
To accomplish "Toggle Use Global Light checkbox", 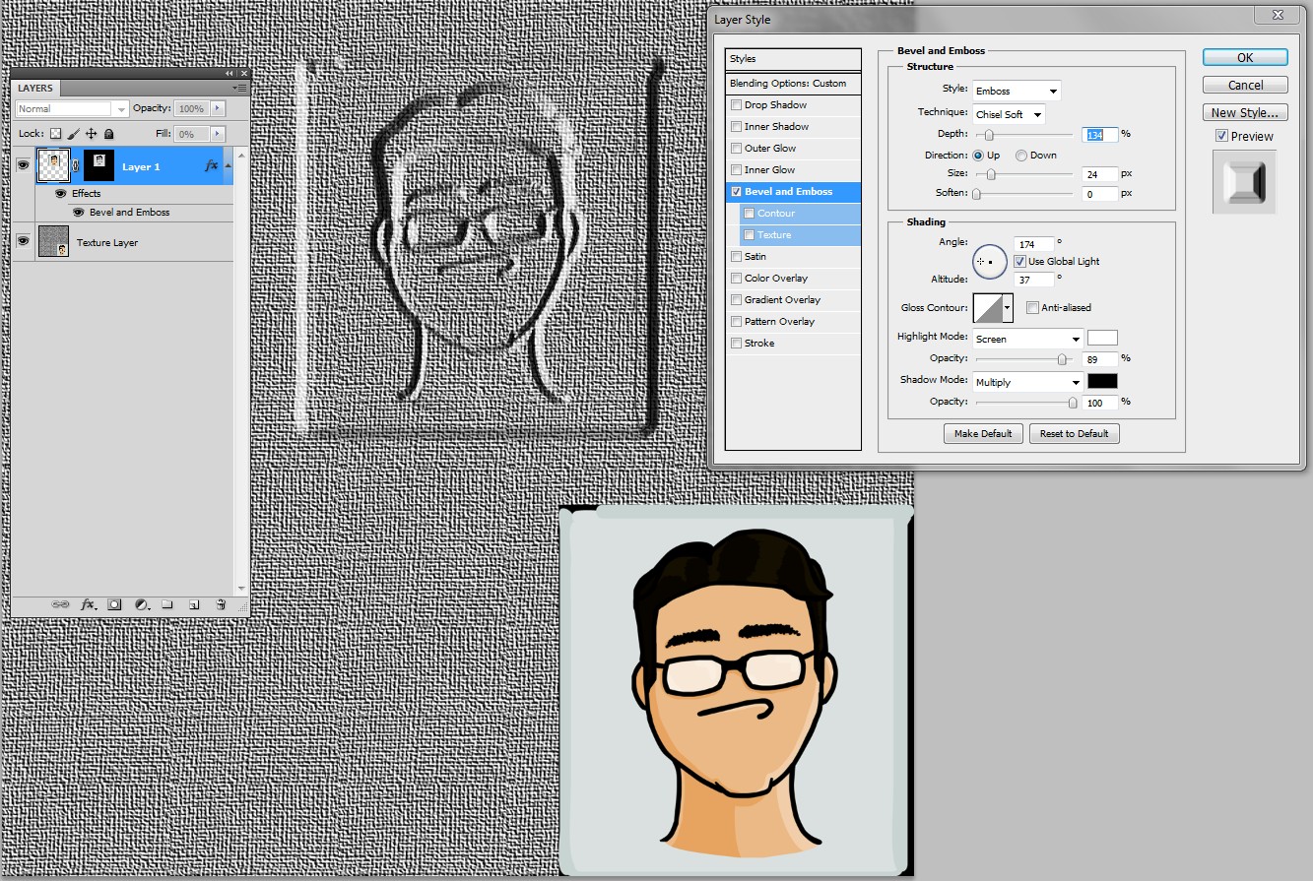I will tap(1019, 262).
